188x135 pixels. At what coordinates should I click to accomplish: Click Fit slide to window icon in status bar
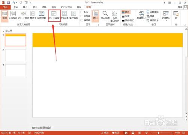click(183, 133)
